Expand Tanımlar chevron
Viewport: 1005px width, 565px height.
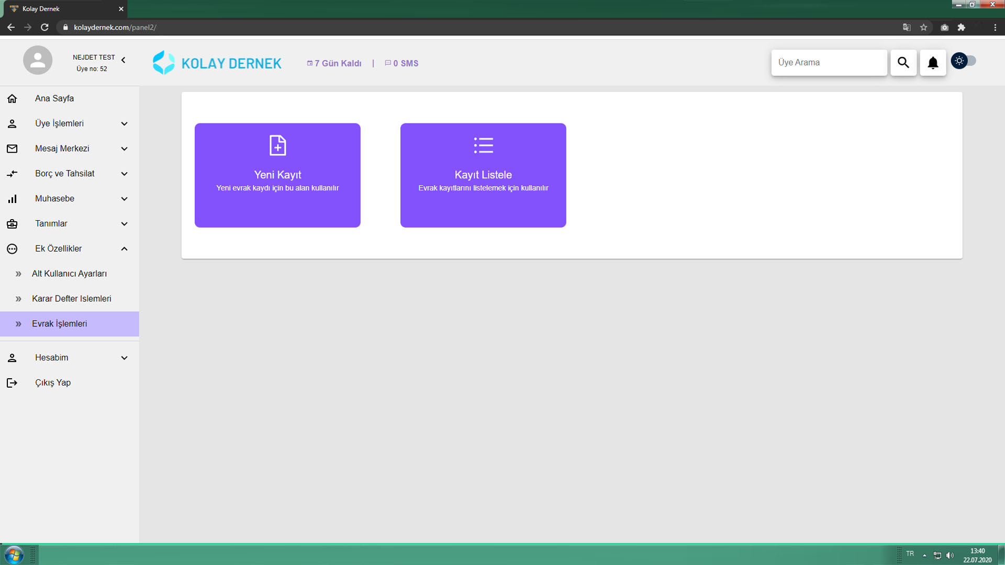(x=124, y=224)
